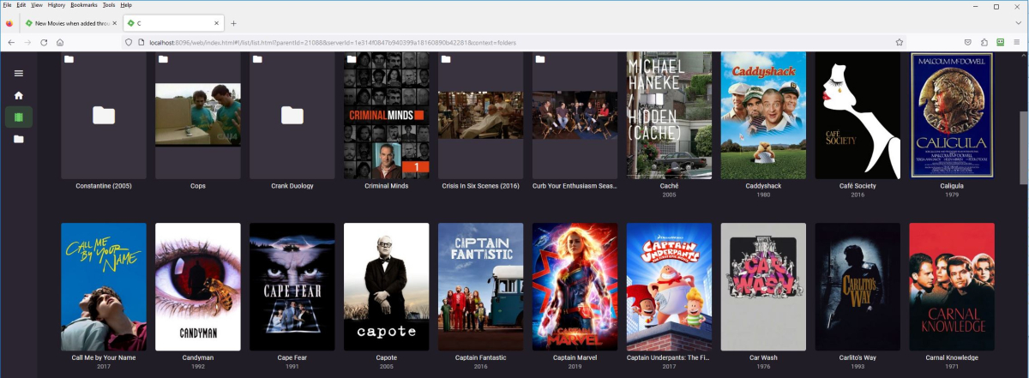Open the Firefox application menu icon
Viewport: 1029px width, 378px height.
pos(1016,42)
